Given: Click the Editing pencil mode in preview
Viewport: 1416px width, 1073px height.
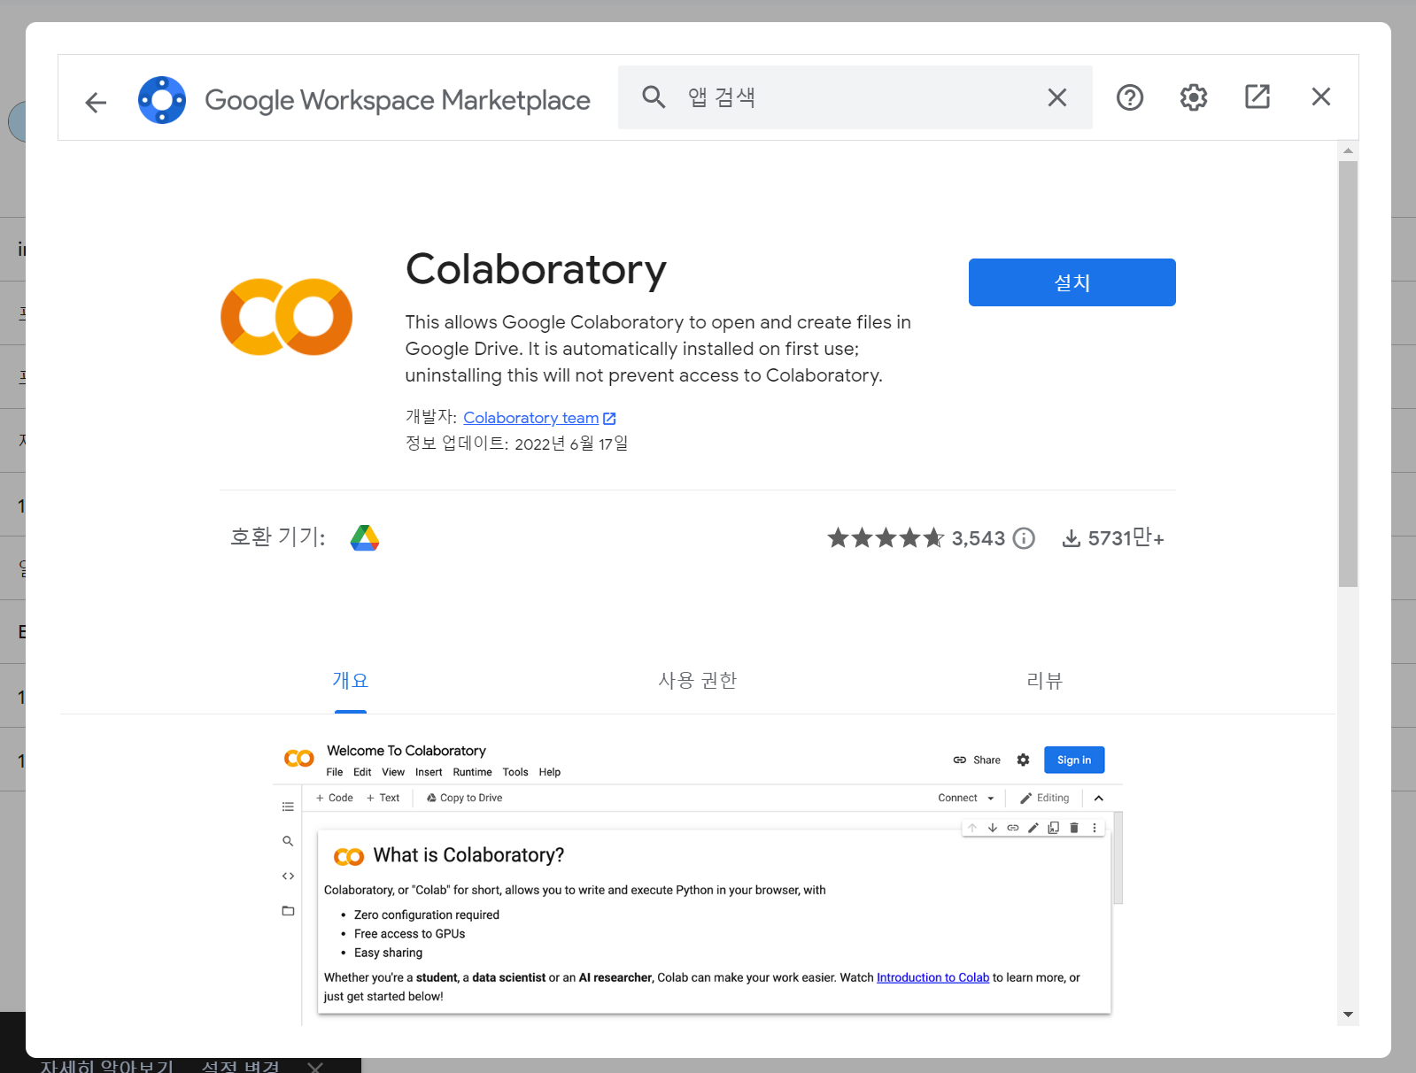Looking at the screenshot, I should (1045, 798).
